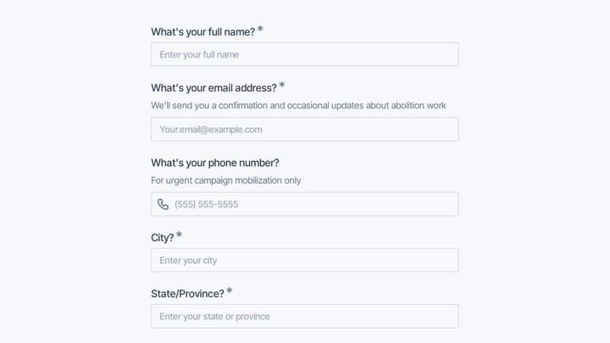Click the "What's your full name?" label

(203, 32)
